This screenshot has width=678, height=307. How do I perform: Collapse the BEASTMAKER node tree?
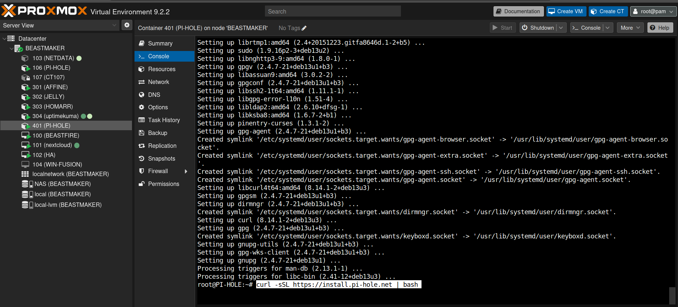coord(11,48)
